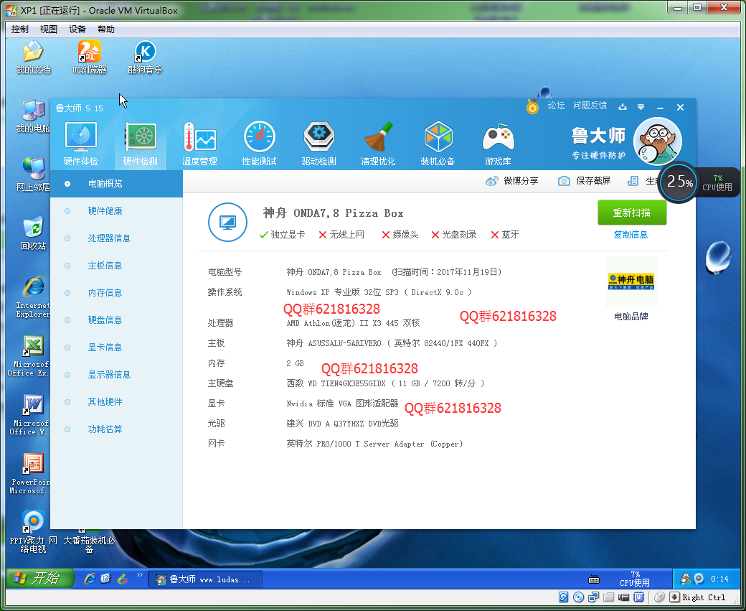Click the 25% floating performance ball

pyautogui.click(x=679, y=182)
